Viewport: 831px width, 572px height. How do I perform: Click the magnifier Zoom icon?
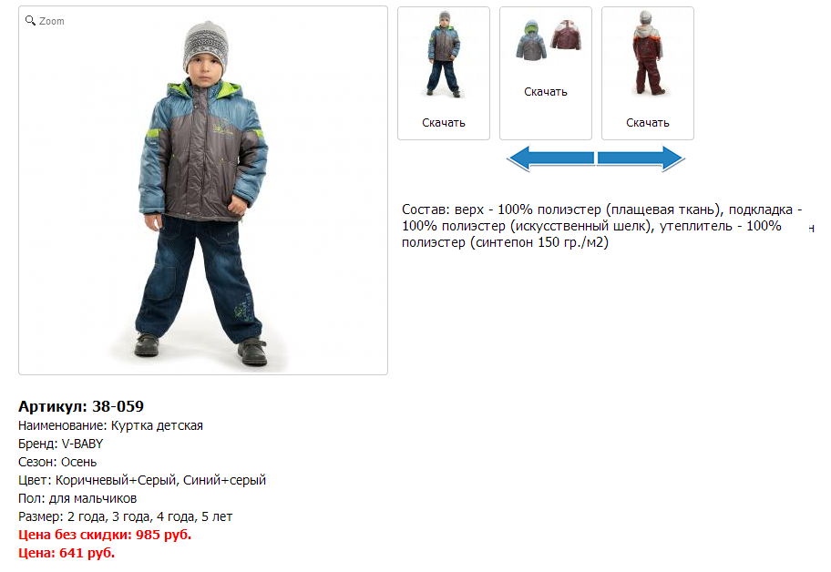[x=30, y=20]
